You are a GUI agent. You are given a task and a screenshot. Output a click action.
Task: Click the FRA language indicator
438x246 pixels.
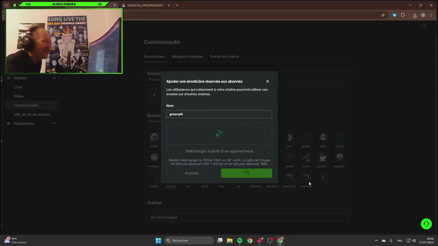coord(399,241)
